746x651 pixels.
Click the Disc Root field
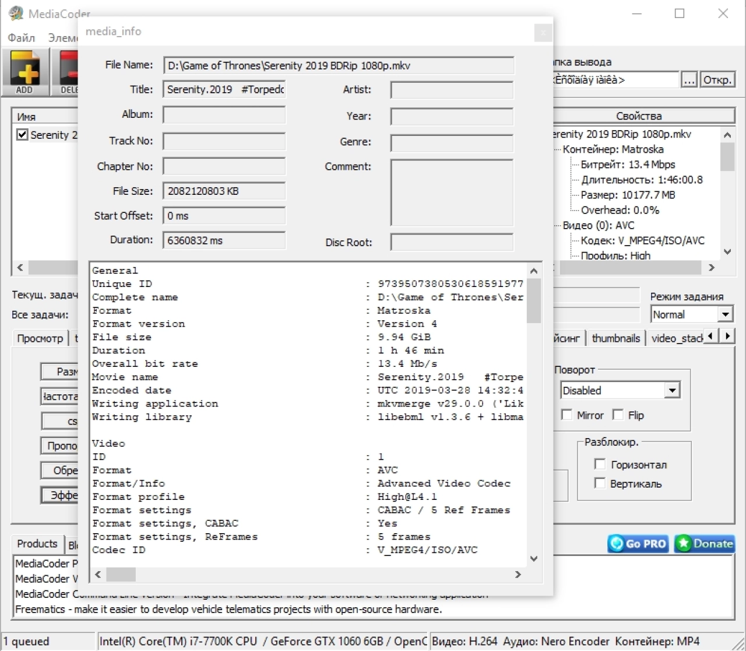(452, 242)
